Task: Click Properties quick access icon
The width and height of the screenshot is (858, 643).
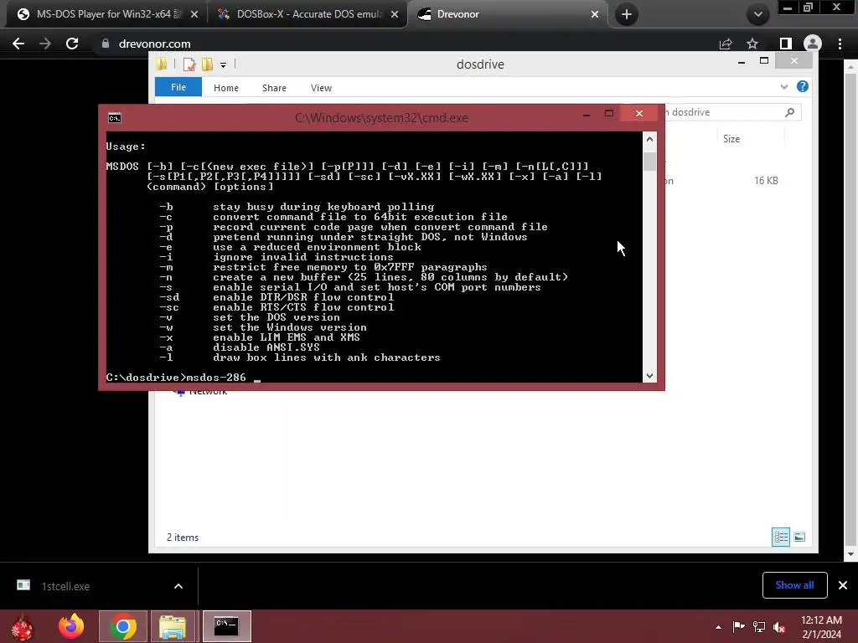Action: pyautogui.click(x=189, y=64)
